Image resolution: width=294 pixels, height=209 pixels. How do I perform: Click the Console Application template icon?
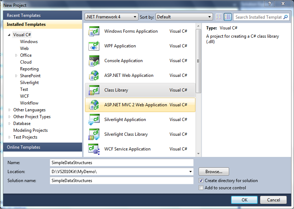94,61
